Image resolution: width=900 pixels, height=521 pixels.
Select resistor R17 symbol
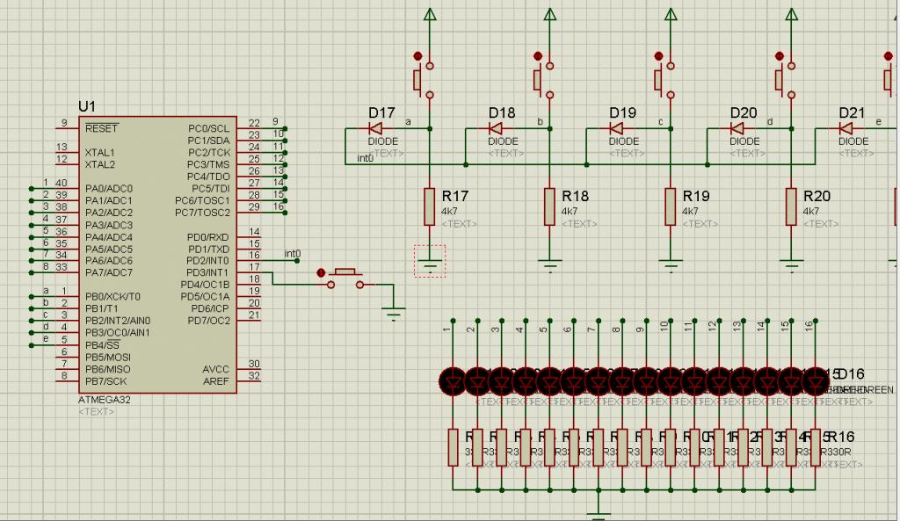(x=429, y=206)
